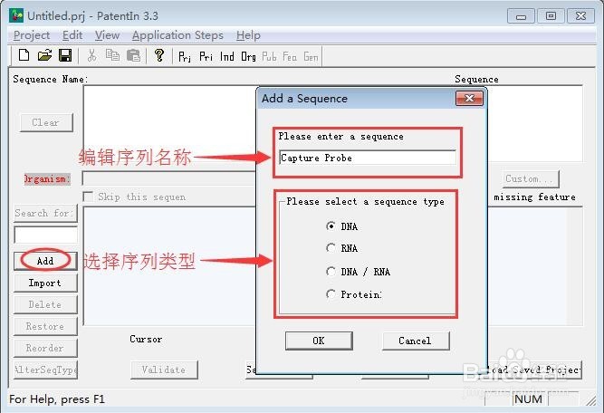Click the New project toolbar icon
Screen dimensions: 604x413
[x=24, y=55]
